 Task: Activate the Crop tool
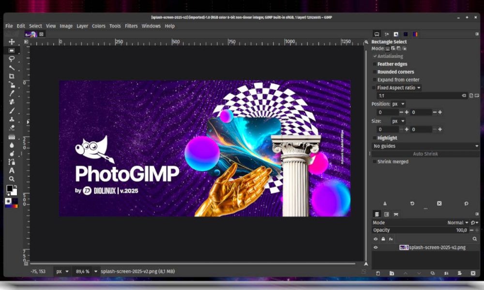[x=12, y=76]
